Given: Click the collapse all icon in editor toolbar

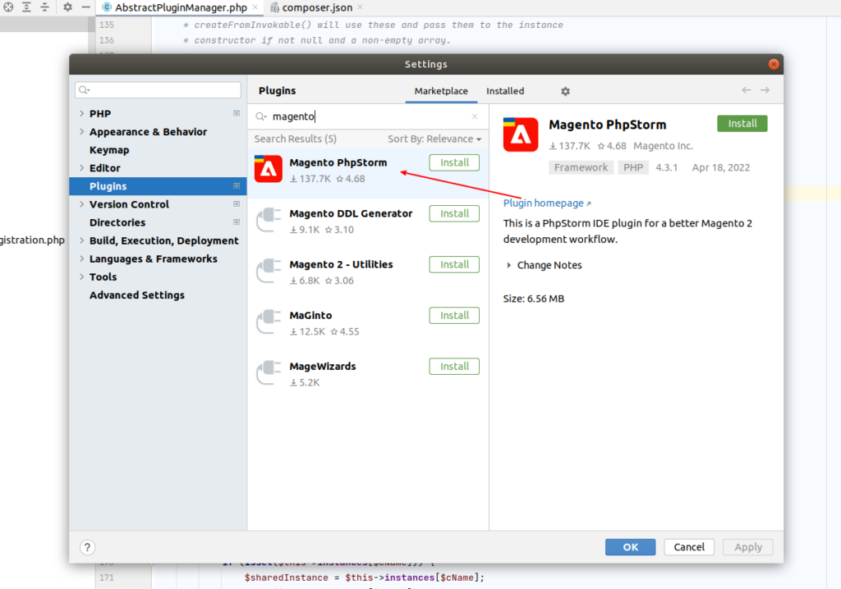Looking at the screenshot, I should click(44, 7).
